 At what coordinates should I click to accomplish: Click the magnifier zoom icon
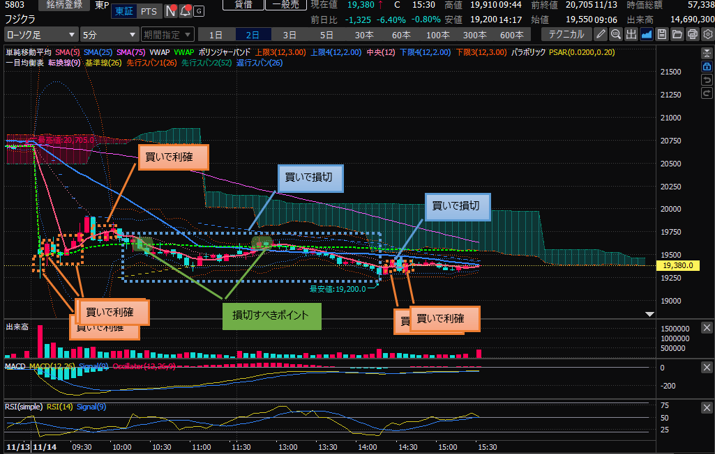coord(616,33)
